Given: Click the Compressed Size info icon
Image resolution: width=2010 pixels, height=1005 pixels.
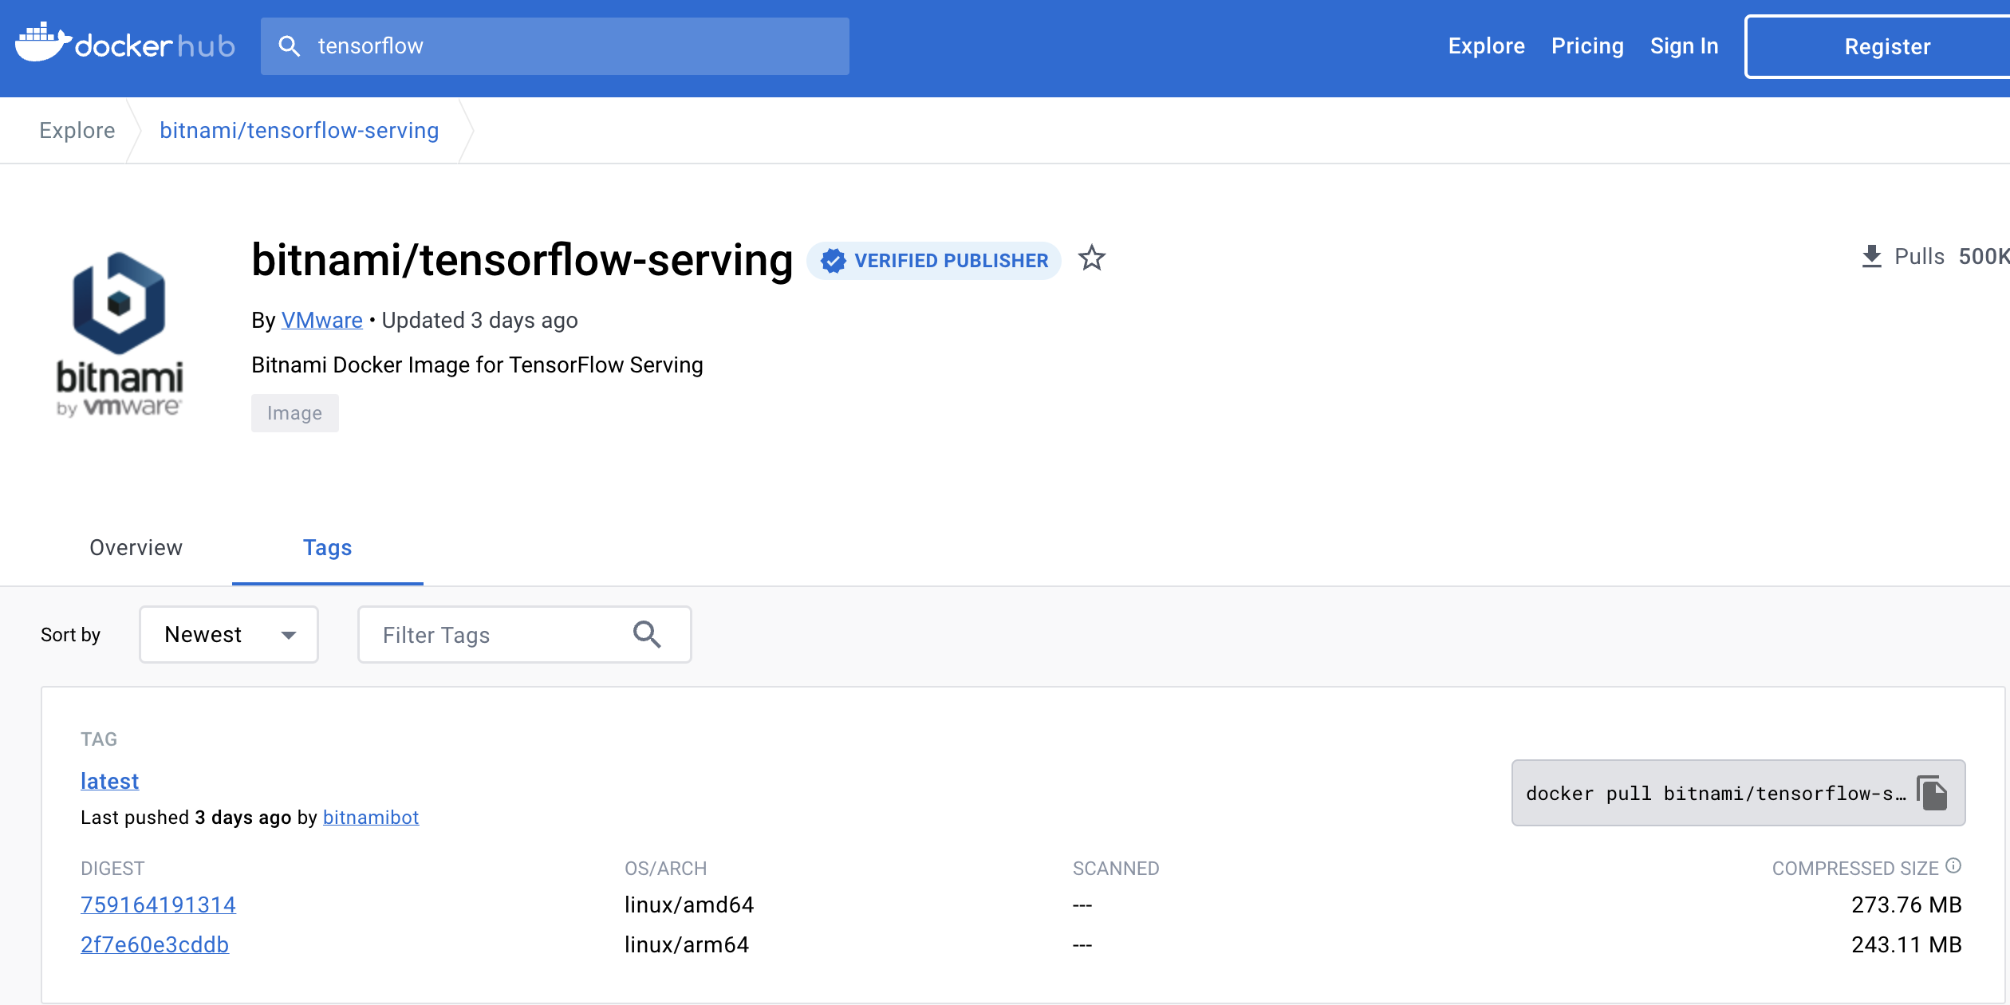Looking at the screenshot, I should point(1953,865).
